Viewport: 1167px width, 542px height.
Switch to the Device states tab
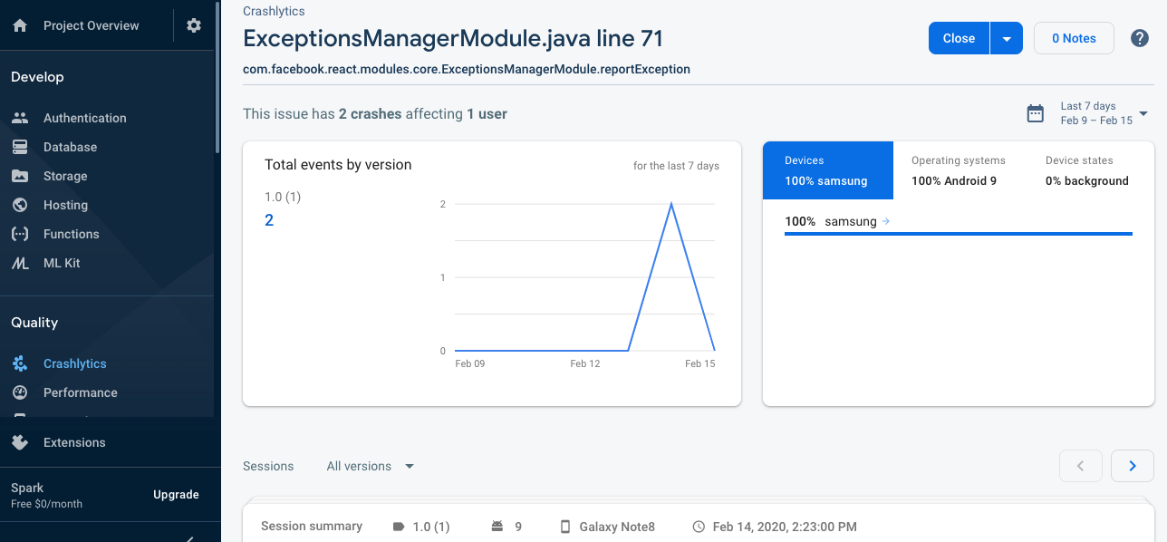point(1087,170)
